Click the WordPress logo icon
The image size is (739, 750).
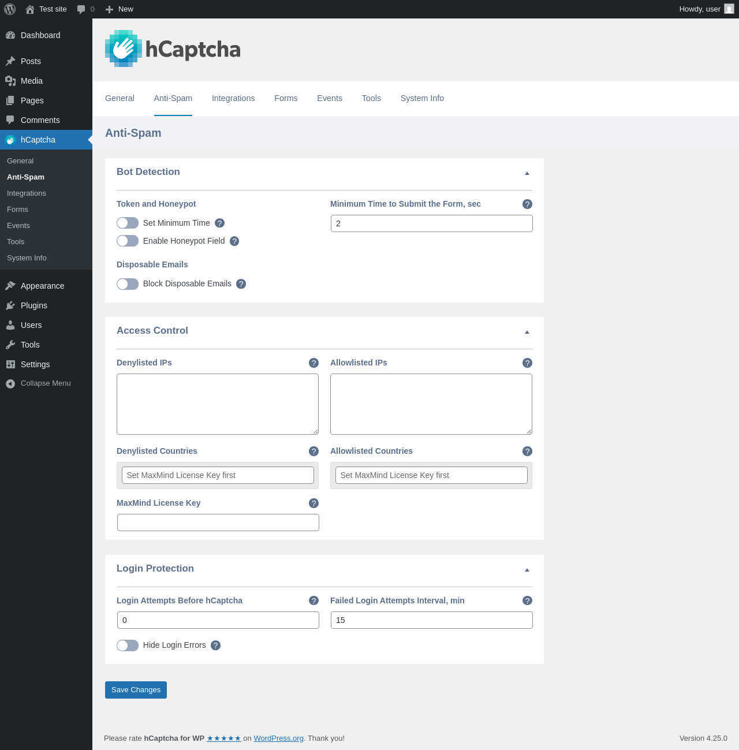pos(10,9)
